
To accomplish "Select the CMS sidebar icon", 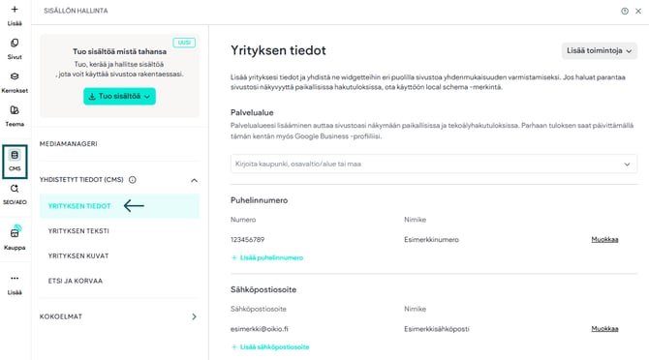I will [15, 162].
